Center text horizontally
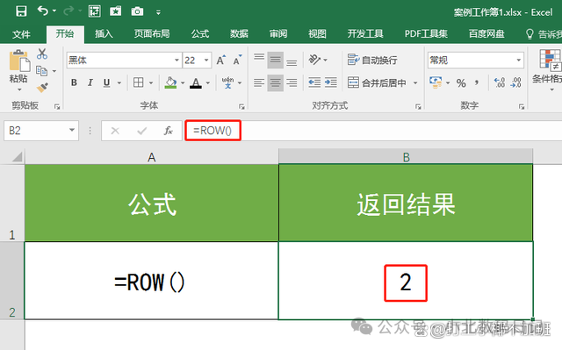 click(275, 83)
